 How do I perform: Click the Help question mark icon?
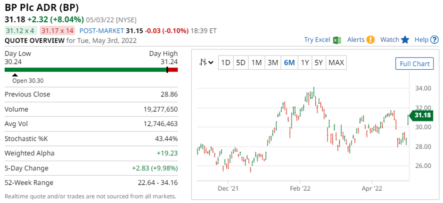coord(434,40)
